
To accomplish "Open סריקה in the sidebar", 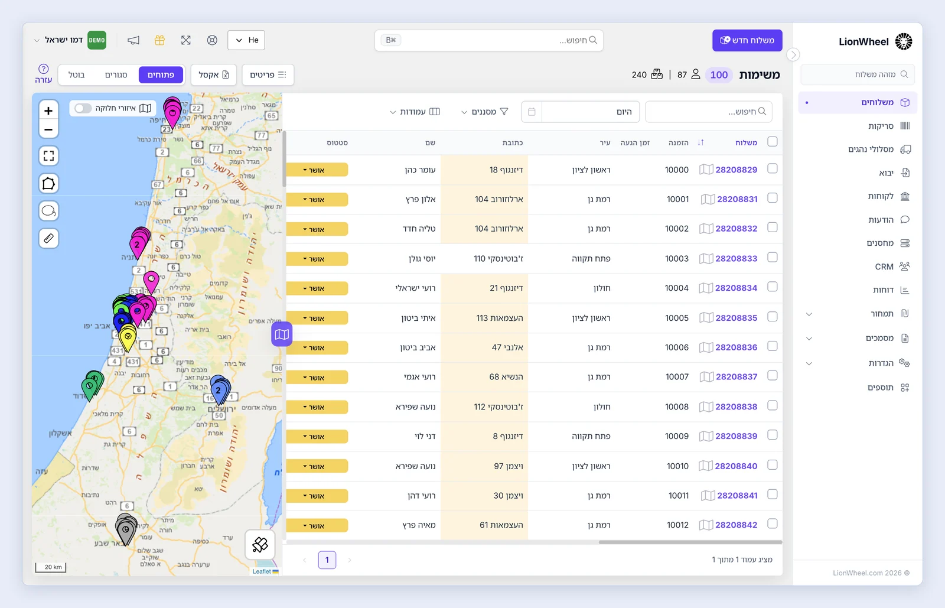I will [x=858, y=126].
